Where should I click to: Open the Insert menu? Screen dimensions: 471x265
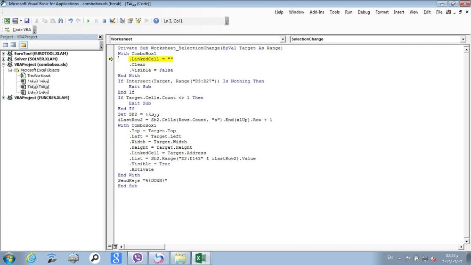398,12
